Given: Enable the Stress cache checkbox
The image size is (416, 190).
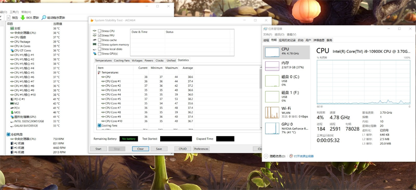Looking at the screenshot, I should click(99, 40).
